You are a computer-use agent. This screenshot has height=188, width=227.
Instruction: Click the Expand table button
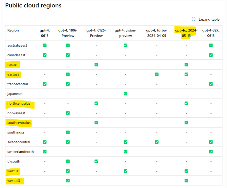[206, 19]
